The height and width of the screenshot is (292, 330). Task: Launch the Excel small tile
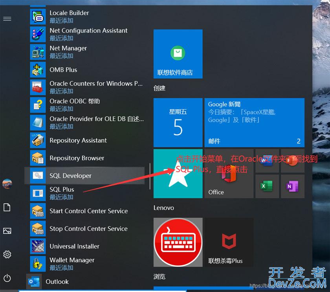pos(267,186)
